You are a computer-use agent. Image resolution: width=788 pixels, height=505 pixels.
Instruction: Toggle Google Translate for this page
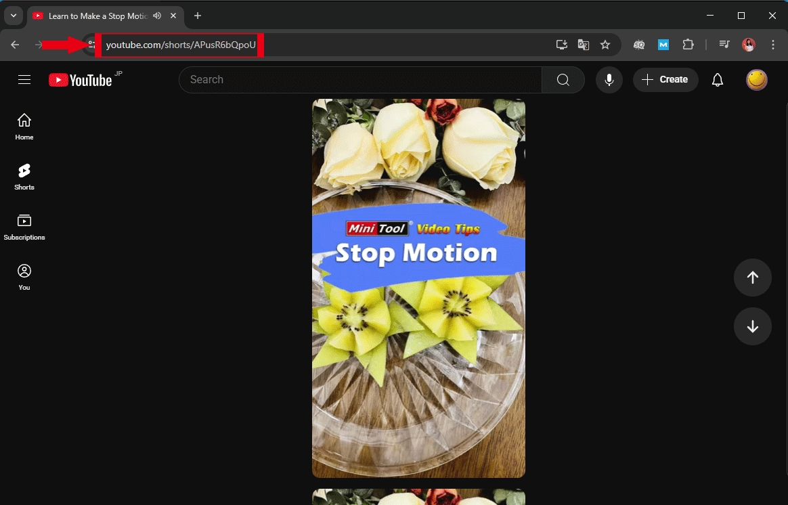583,45
